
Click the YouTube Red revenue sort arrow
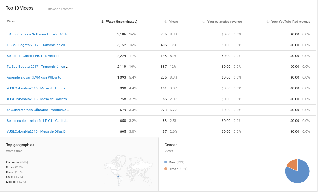point(267,22)
